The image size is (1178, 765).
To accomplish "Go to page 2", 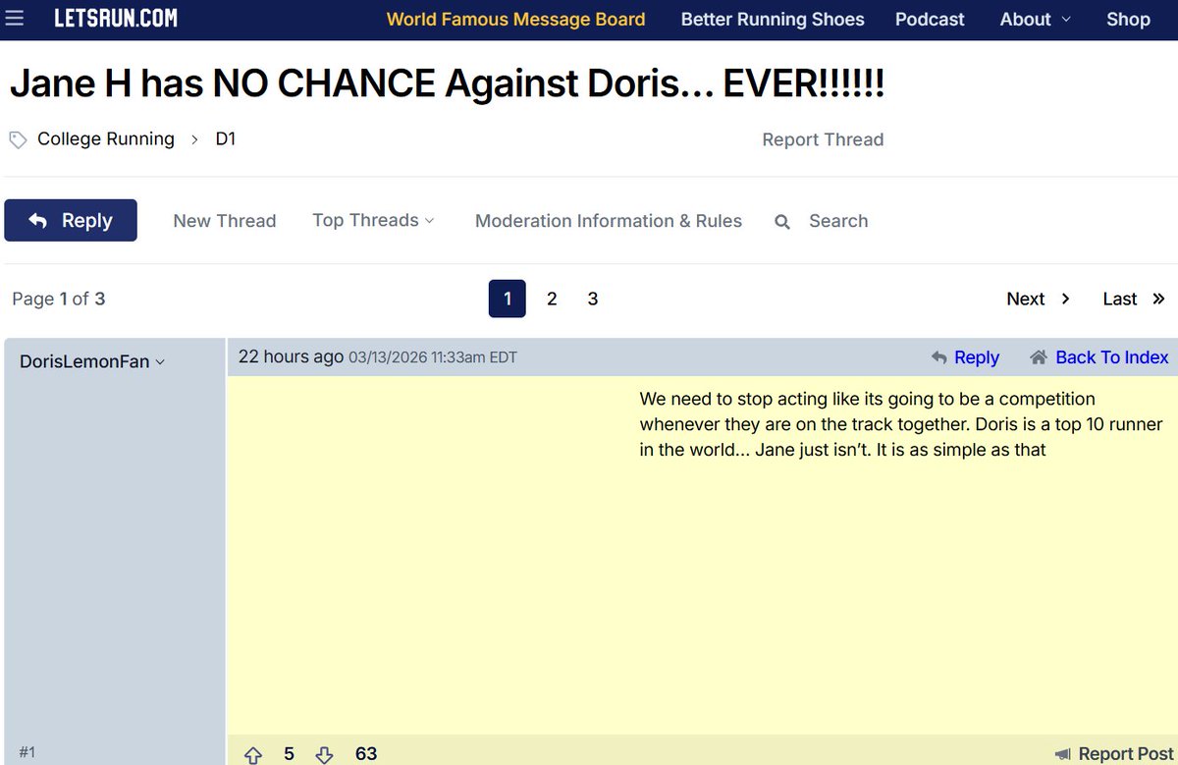I will (x=552, y=299).
